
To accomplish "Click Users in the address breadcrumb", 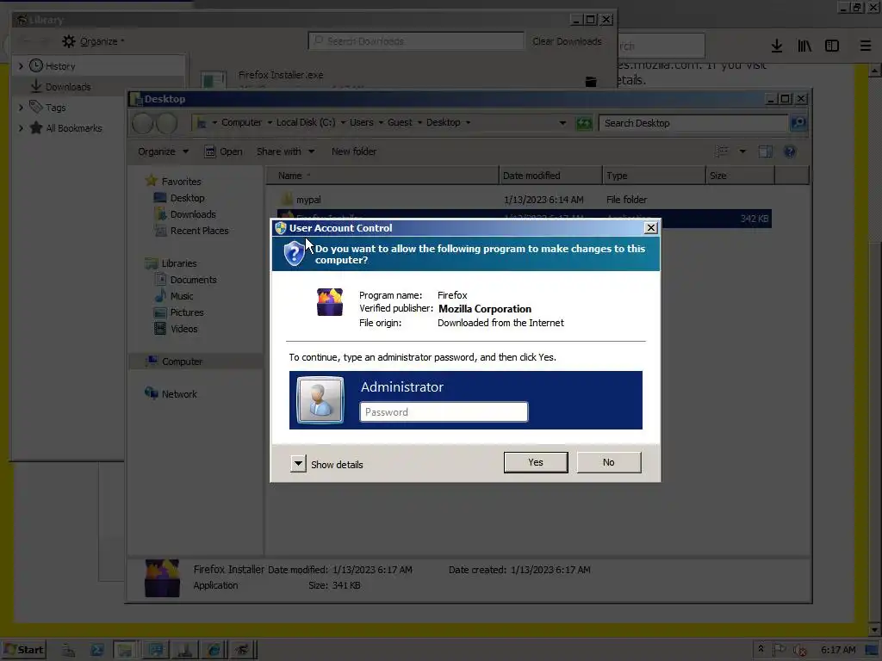I will pyautogui.click(x=361, y=122).
